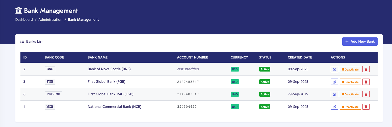Viewport: 392px width, 127px height.
Task: Click the Banks List heading
Action: pyautogui.click(x=34, y=41)
